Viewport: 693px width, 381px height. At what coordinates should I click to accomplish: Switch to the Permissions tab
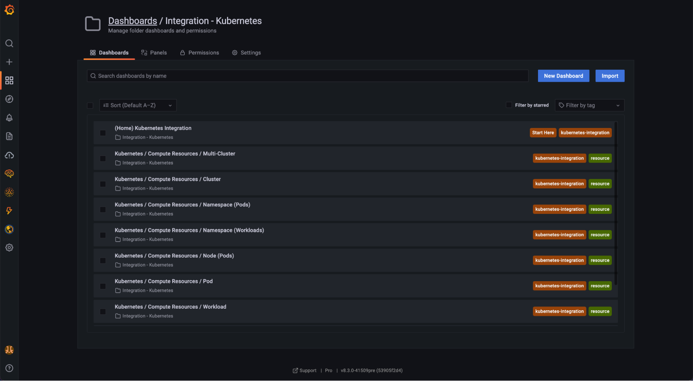(199, 53)
